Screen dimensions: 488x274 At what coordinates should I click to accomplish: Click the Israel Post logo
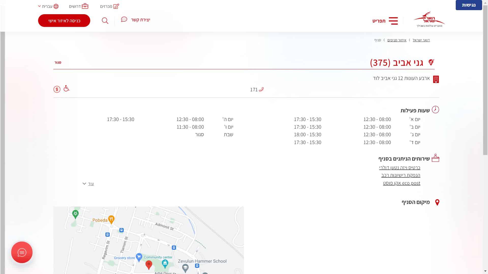429,19
